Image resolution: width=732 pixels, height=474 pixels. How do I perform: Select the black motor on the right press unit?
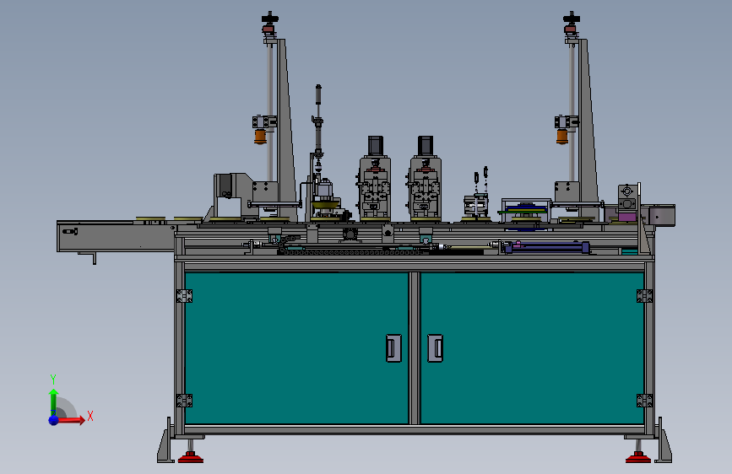[x=426, y=146]
